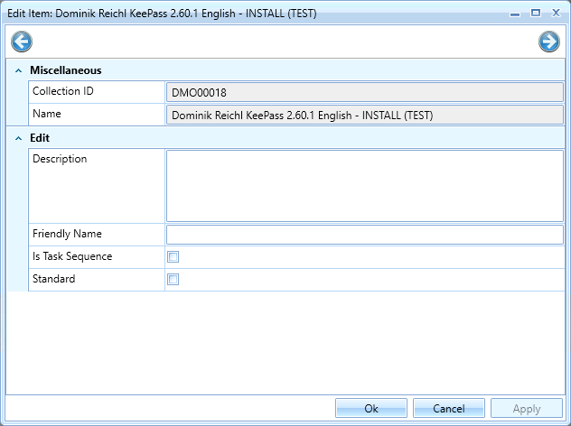Image resolution: width=571 pixels, height=426 pixels.
Task: Select the Friendly Name property label
Action: [x=67, y=235]
